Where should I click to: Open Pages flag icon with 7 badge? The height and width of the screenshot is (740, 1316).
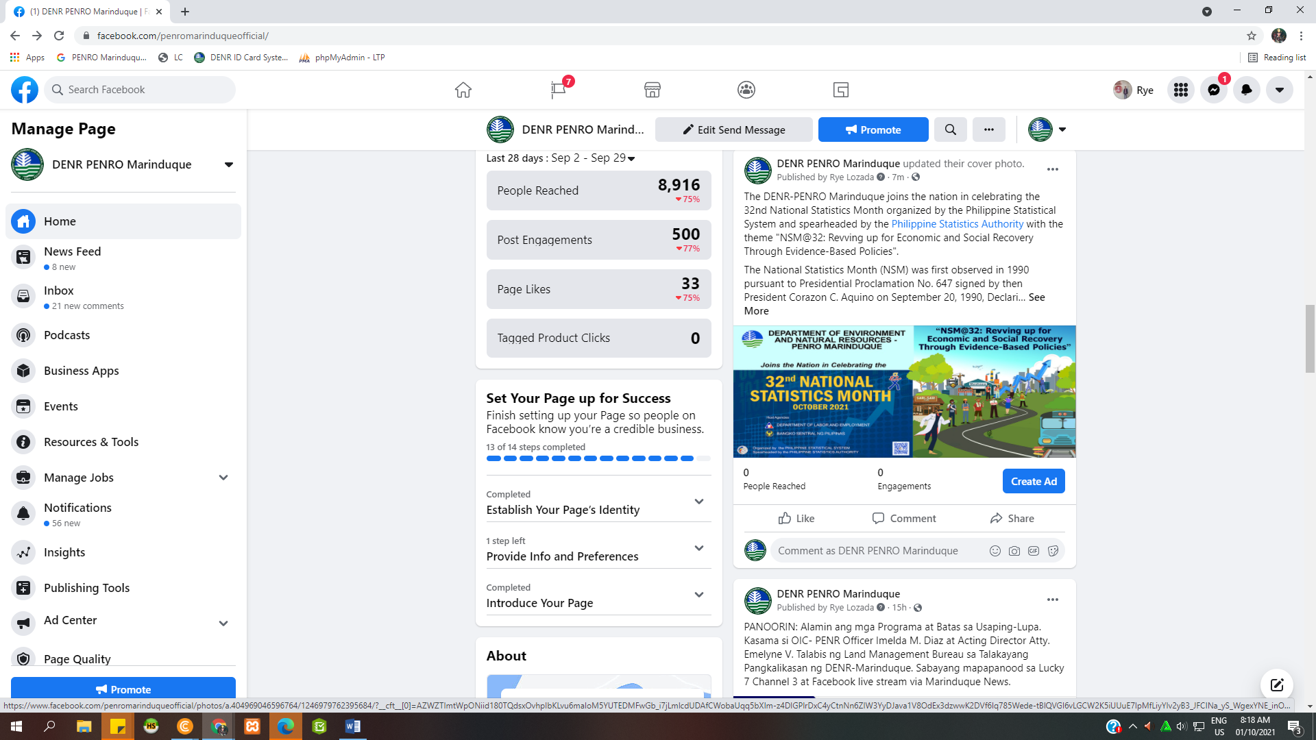pos(559,90)
